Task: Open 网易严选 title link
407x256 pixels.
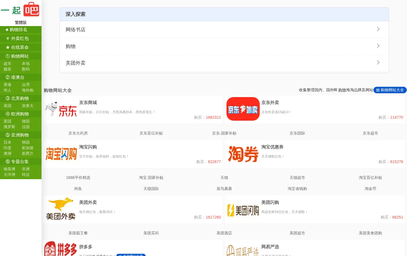Action: pyautogui.click(x=270, y=247)
